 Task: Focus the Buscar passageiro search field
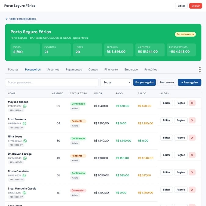coord(52,82)
